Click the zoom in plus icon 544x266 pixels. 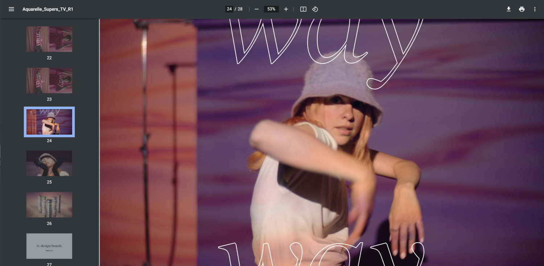coord(286,9)
